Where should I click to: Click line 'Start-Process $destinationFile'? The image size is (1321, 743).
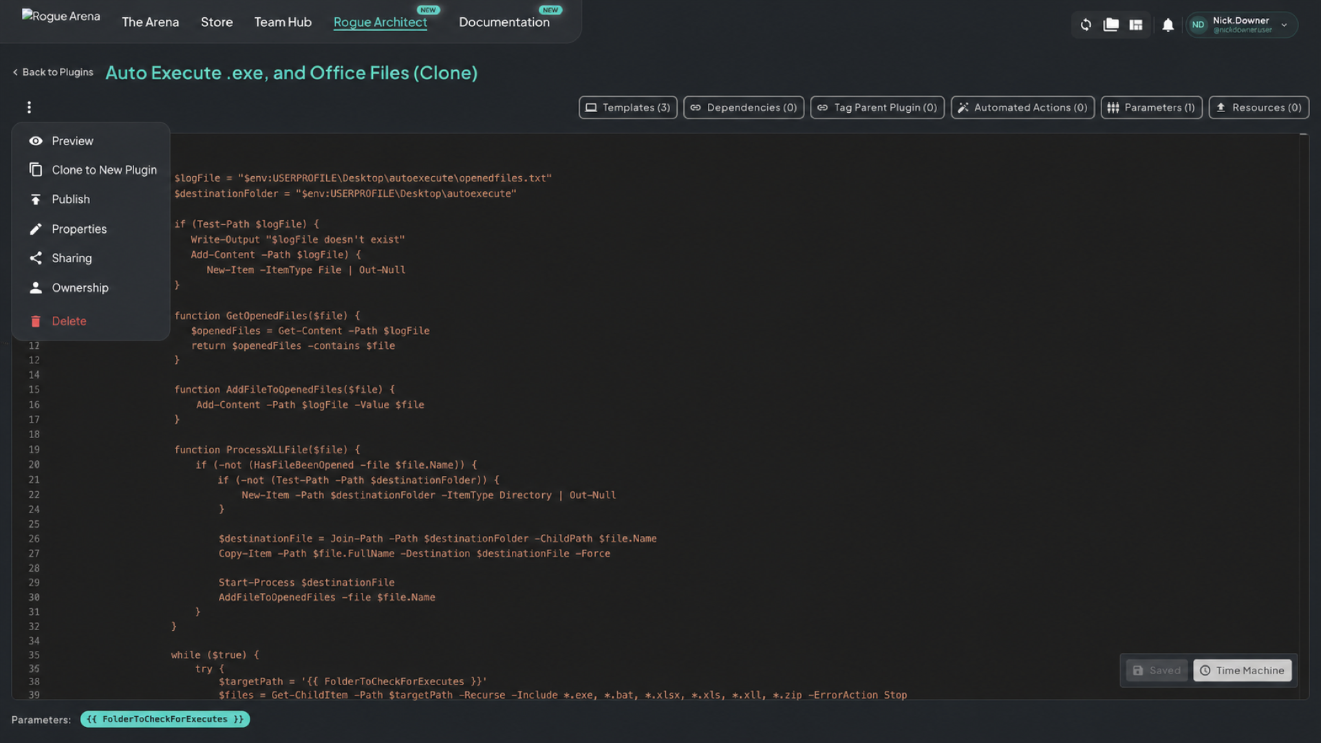pyautogui.click(x=306, y=583)
